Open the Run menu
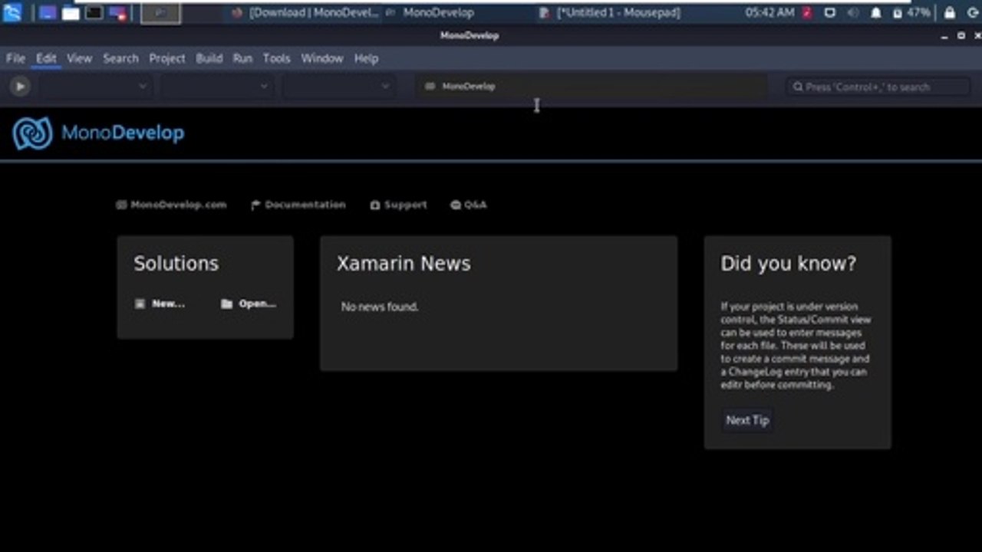The height and width of the screenshot is (552, 982). pyautogui.click(x=242, y=58)
